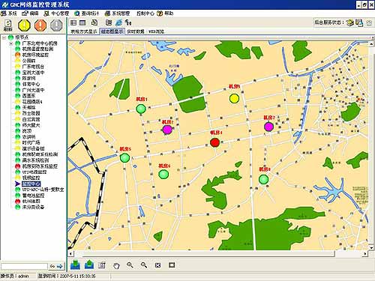Toggle the orange alarm octagon filter
The width and height of the screenshot is (375, 281).
40,25
